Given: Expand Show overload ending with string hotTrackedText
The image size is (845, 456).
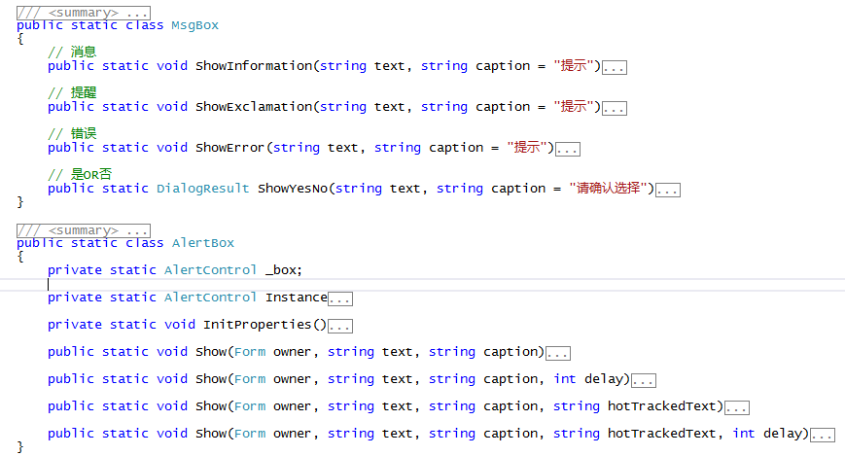Looking at the screenshot, I should point(737,407).
